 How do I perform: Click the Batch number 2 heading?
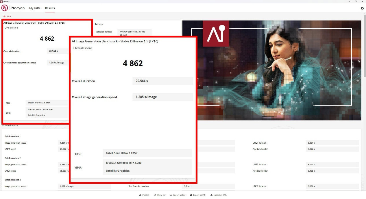coord(12,158)
